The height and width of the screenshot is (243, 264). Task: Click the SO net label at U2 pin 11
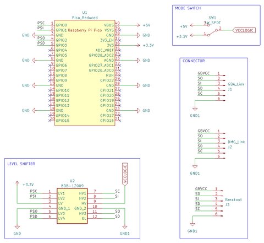118,211
